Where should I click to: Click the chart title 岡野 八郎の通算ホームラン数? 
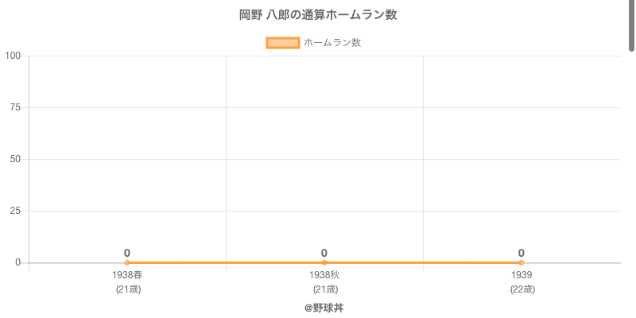(x=318, y=15)
